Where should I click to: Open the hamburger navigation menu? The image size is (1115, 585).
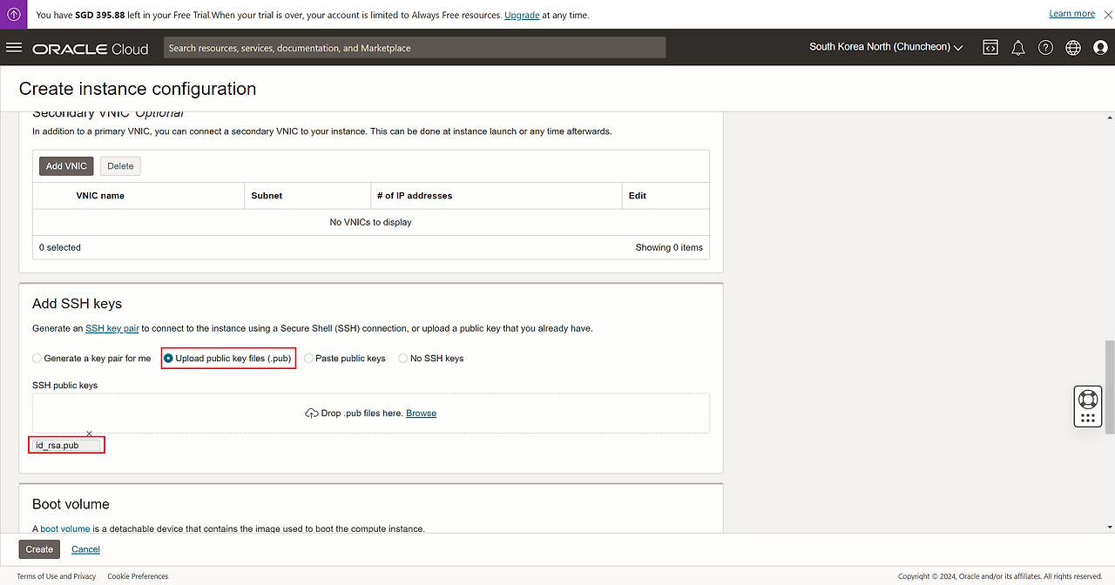[x=13, y=48]
